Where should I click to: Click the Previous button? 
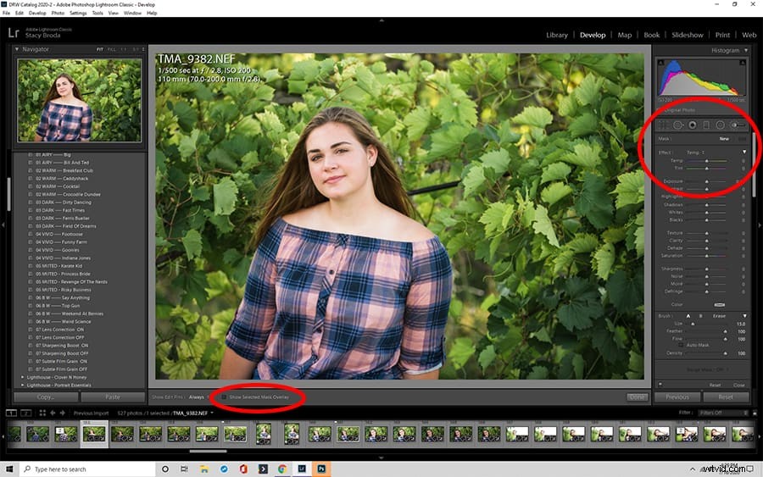[677, 397]
